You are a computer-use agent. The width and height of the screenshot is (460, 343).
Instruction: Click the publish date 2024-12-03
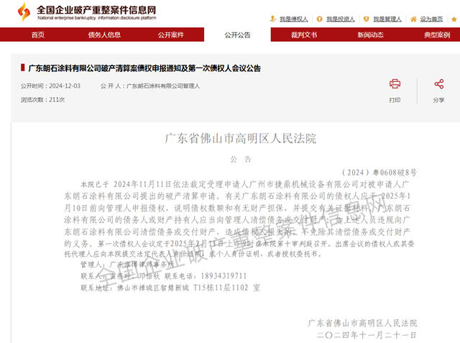[x=65, y=86]
